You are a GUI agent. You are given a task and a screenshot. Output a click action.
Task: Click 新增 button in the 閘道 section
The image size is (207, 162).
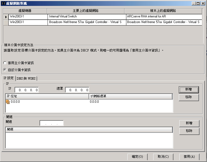pos(189,123)
